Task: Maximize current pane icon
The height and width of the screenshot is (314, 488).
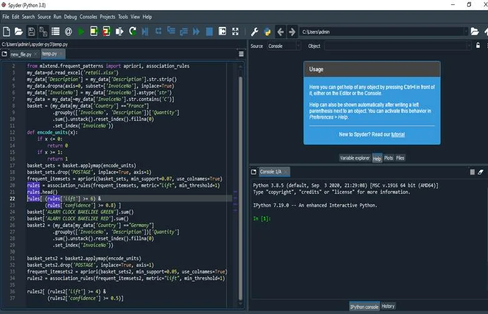Action: point(222,31)
